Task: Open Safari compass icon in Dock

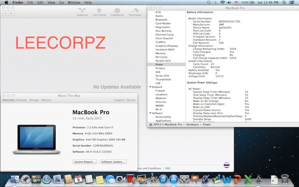Action: pos(47,180)
